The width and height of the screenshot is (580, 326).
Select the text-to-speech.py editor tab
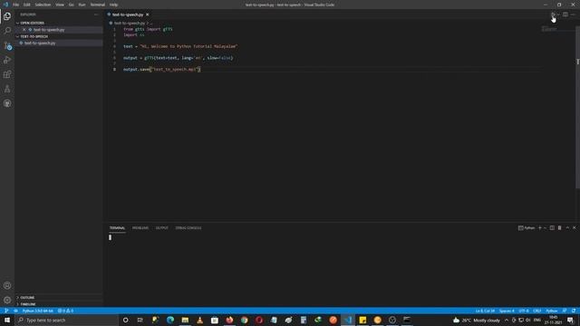click(x=128, y=14)
